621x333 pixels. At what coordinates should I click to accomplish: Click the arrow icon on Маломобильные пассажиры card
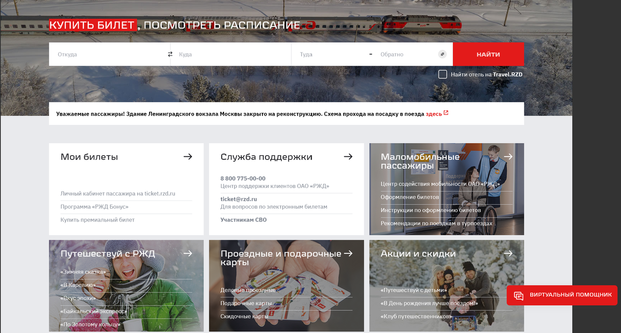click(508, 156)
